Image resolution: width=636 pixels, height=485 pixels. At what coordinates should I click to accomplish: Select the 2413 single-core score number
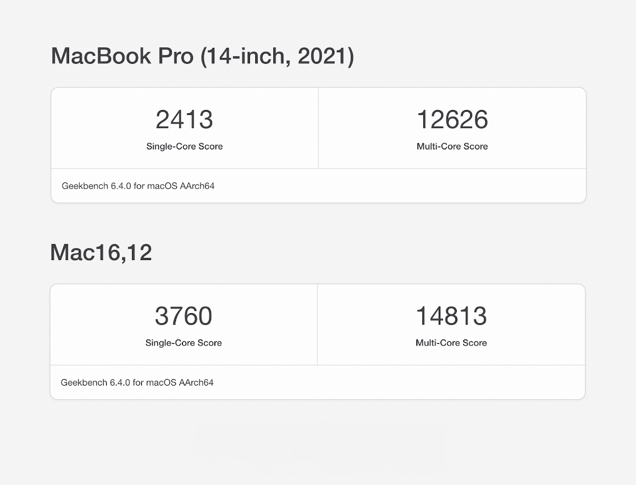(x=184, y=120)
